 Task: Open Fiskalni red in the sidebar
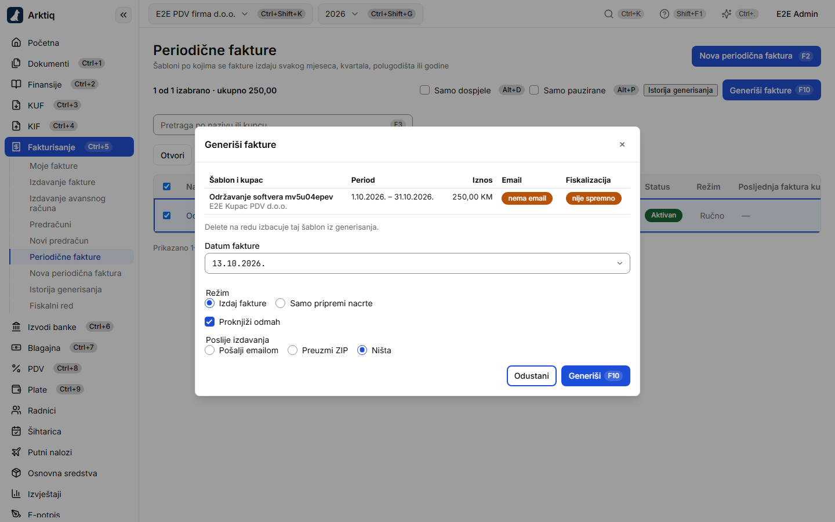[x=52, y=306]
